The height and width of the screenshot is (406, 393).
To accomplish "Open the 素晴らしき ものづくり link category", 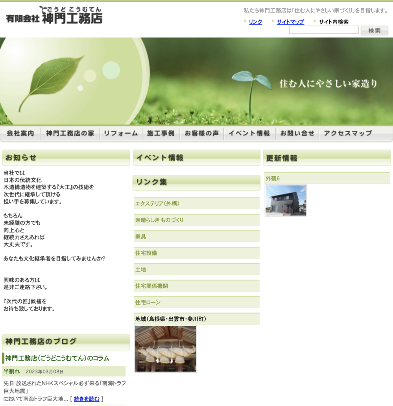I will click(159, 220).
